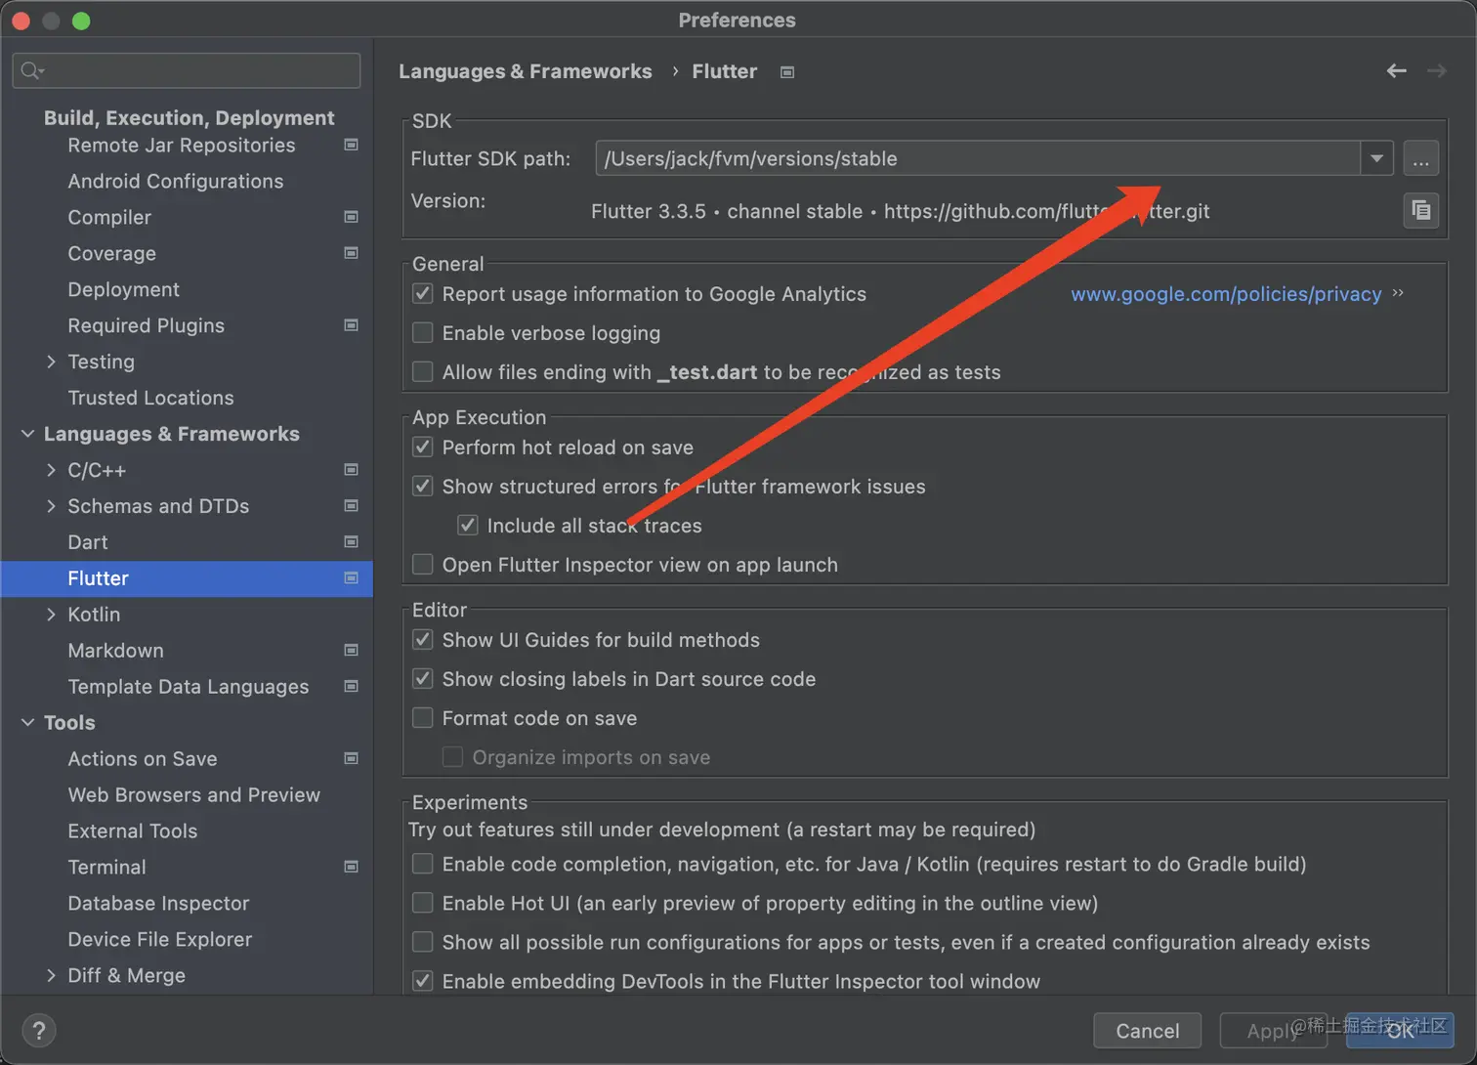Uncheck Show closing labels in Dart source code
The width and height of the screenshot is (1477, 1065).
pos(423,678)
